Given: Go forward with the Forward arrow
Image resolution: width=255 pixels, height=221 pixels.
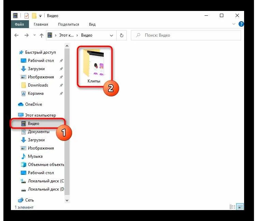Looking at the screenshot, I should pyautogui.click(x=26, y=35).
